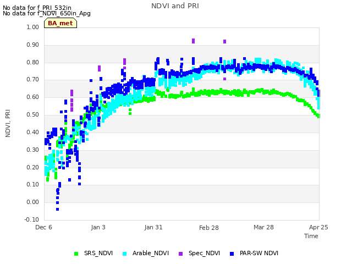
Task: Click the 0.60 y-axis tick label
Action: tap(33, 97)
